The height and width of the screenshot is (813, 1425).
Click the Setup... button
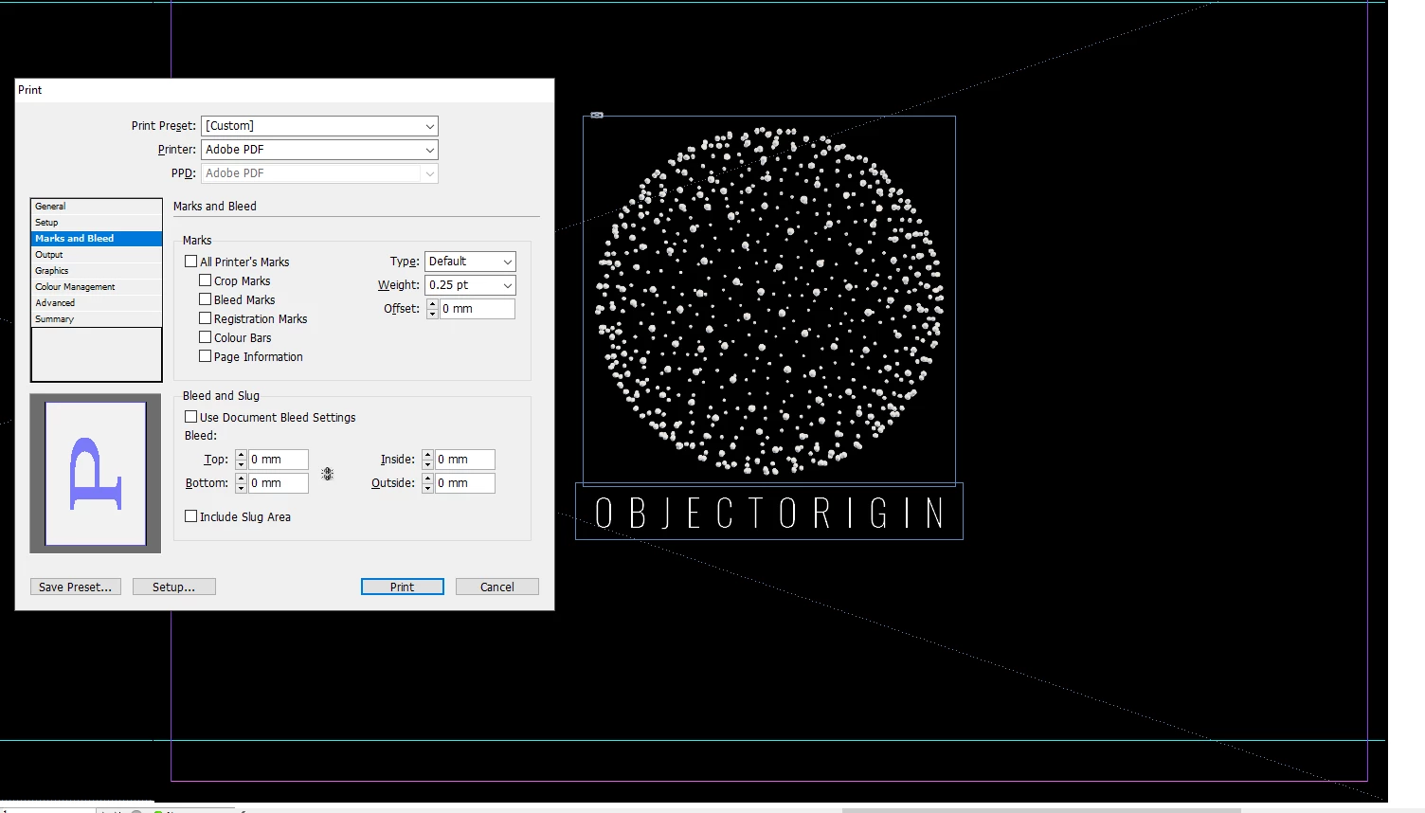174,587
